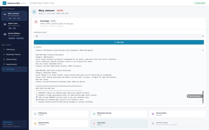Viewport: 209px width, 130px height.
Task: Click the Medication Review pill icon in sidebar
Action: click(4, 55)
